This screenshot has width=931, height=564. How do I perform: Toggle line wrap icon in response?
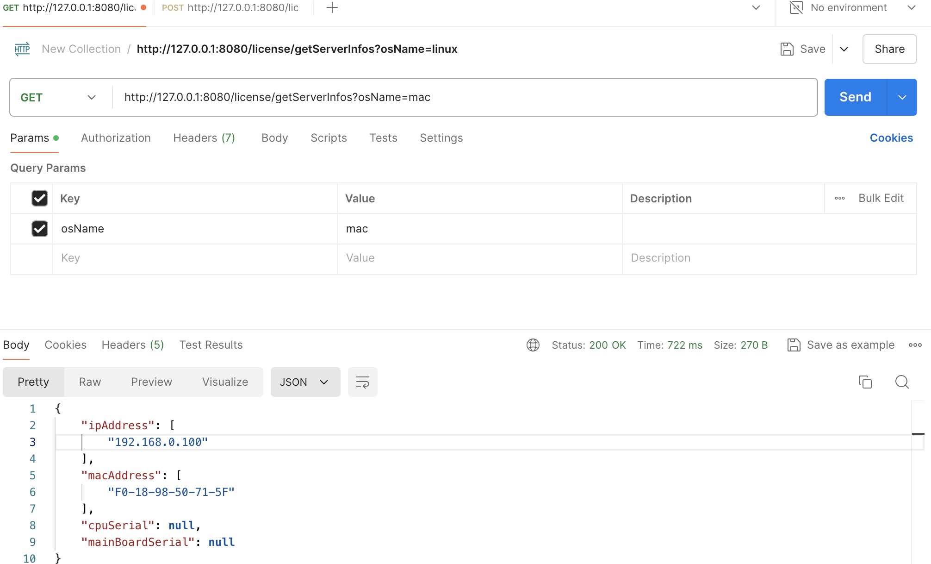362,382
